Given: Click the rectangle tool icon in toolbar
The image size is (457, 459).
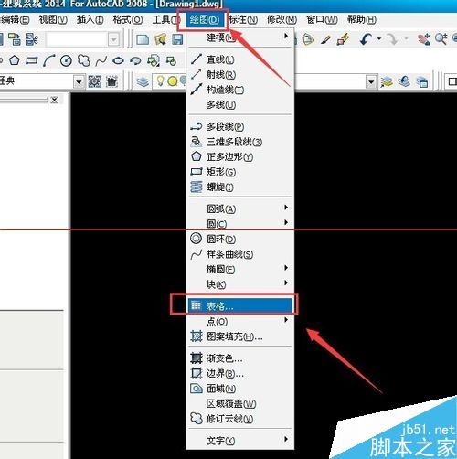Looking at the screenshot, I should pos(32,60).
